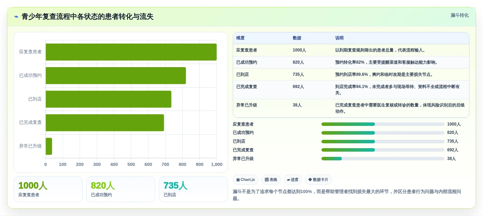Click the description mentioning 到店完成率94.1%

(397, 90)
